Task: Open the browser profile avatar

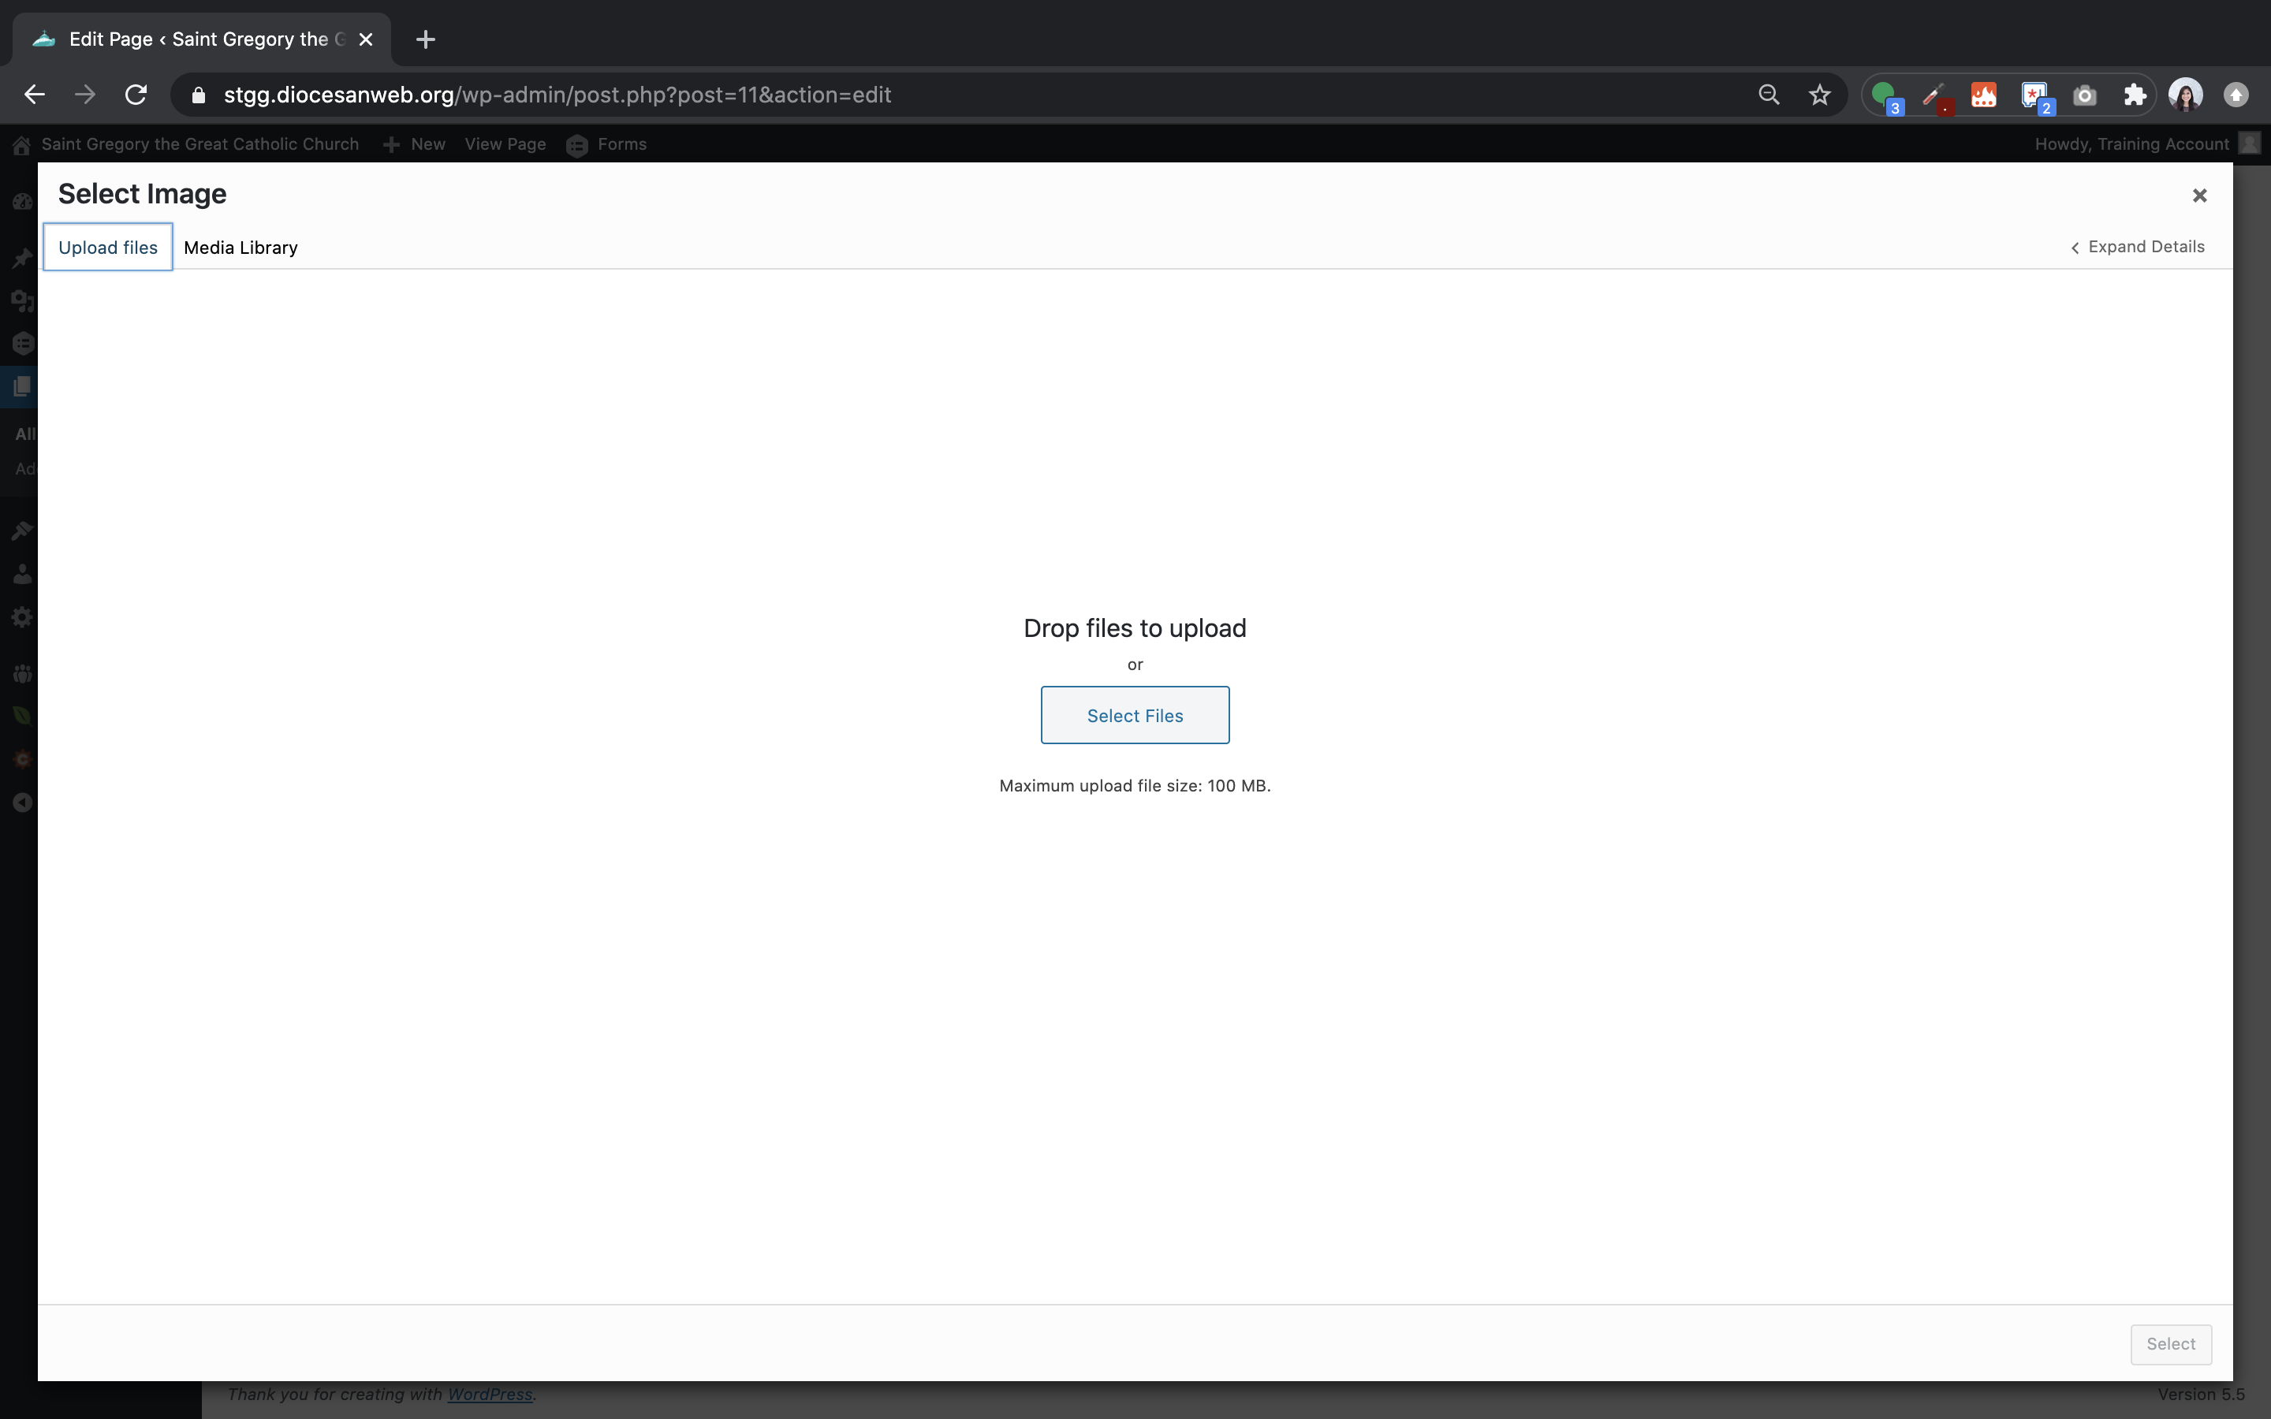Action: [2185, 95]
